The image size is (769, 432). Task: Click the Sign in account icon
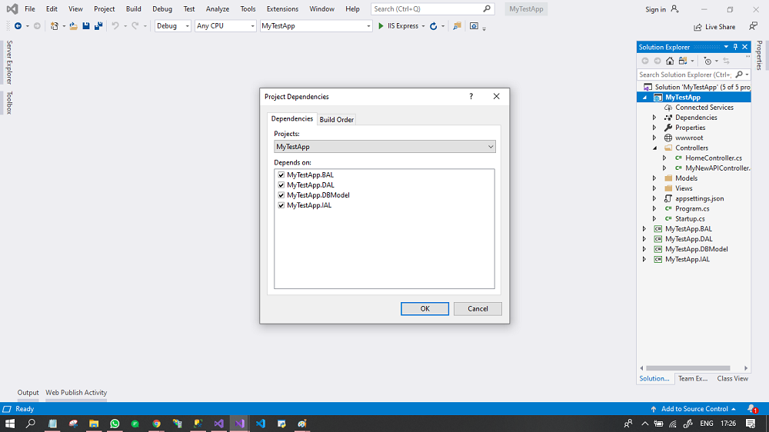point(675,8)
